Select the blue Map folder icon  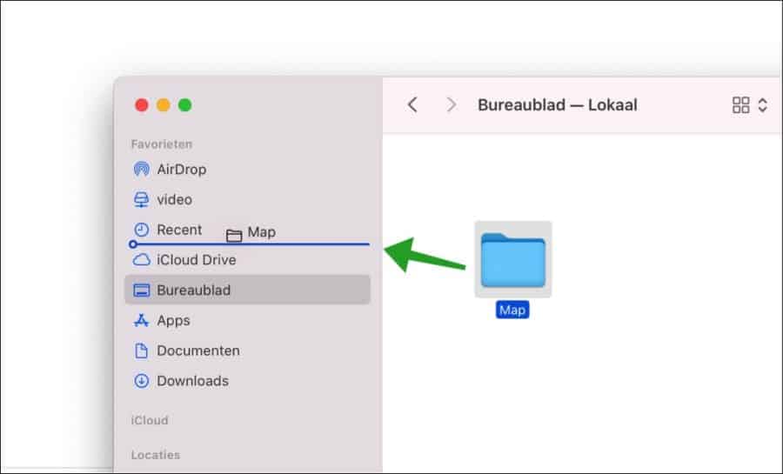tap(512, 259)
